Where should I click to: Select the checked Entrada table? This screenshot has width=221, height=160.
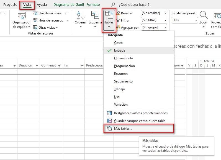point(120,50)
